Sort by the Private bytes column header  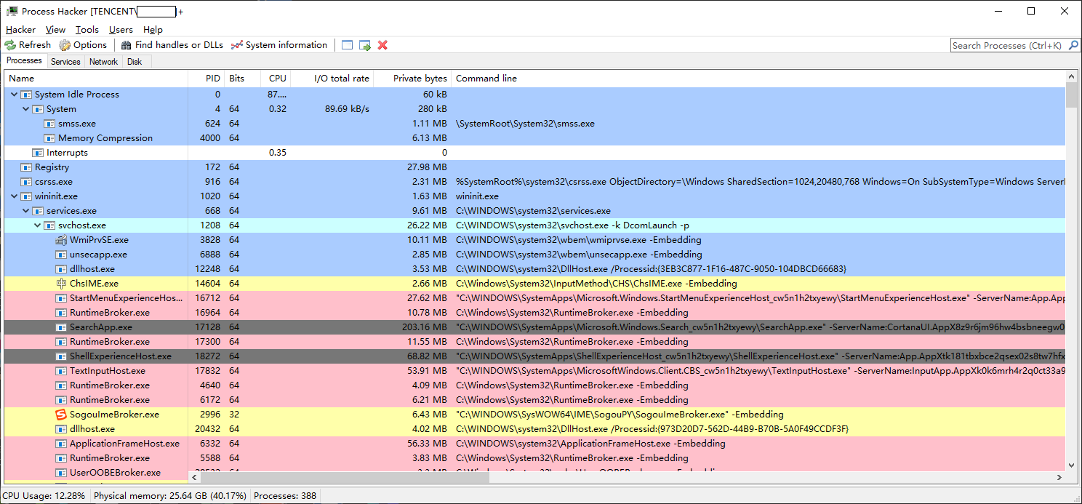pyautogui.click(x=422, y=78)
